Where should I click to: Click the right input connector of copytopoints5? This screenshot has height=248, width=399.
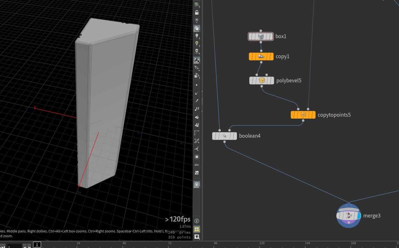click(308, 109)
